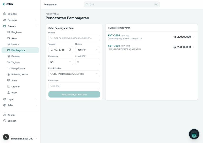Open the Pengeluaran page
203x143 pixels.
(x=20, y=68)
